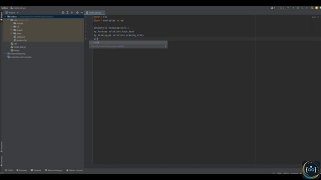This screenshot has height=180, width=321.
Task: Open the Terminal tool window tab
Action: click(x=36, y=170)
